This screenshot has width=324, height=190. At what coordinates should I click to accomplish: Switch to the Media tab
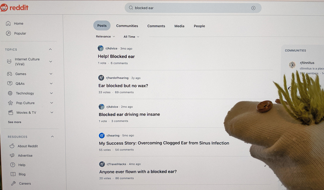point(179,26)
